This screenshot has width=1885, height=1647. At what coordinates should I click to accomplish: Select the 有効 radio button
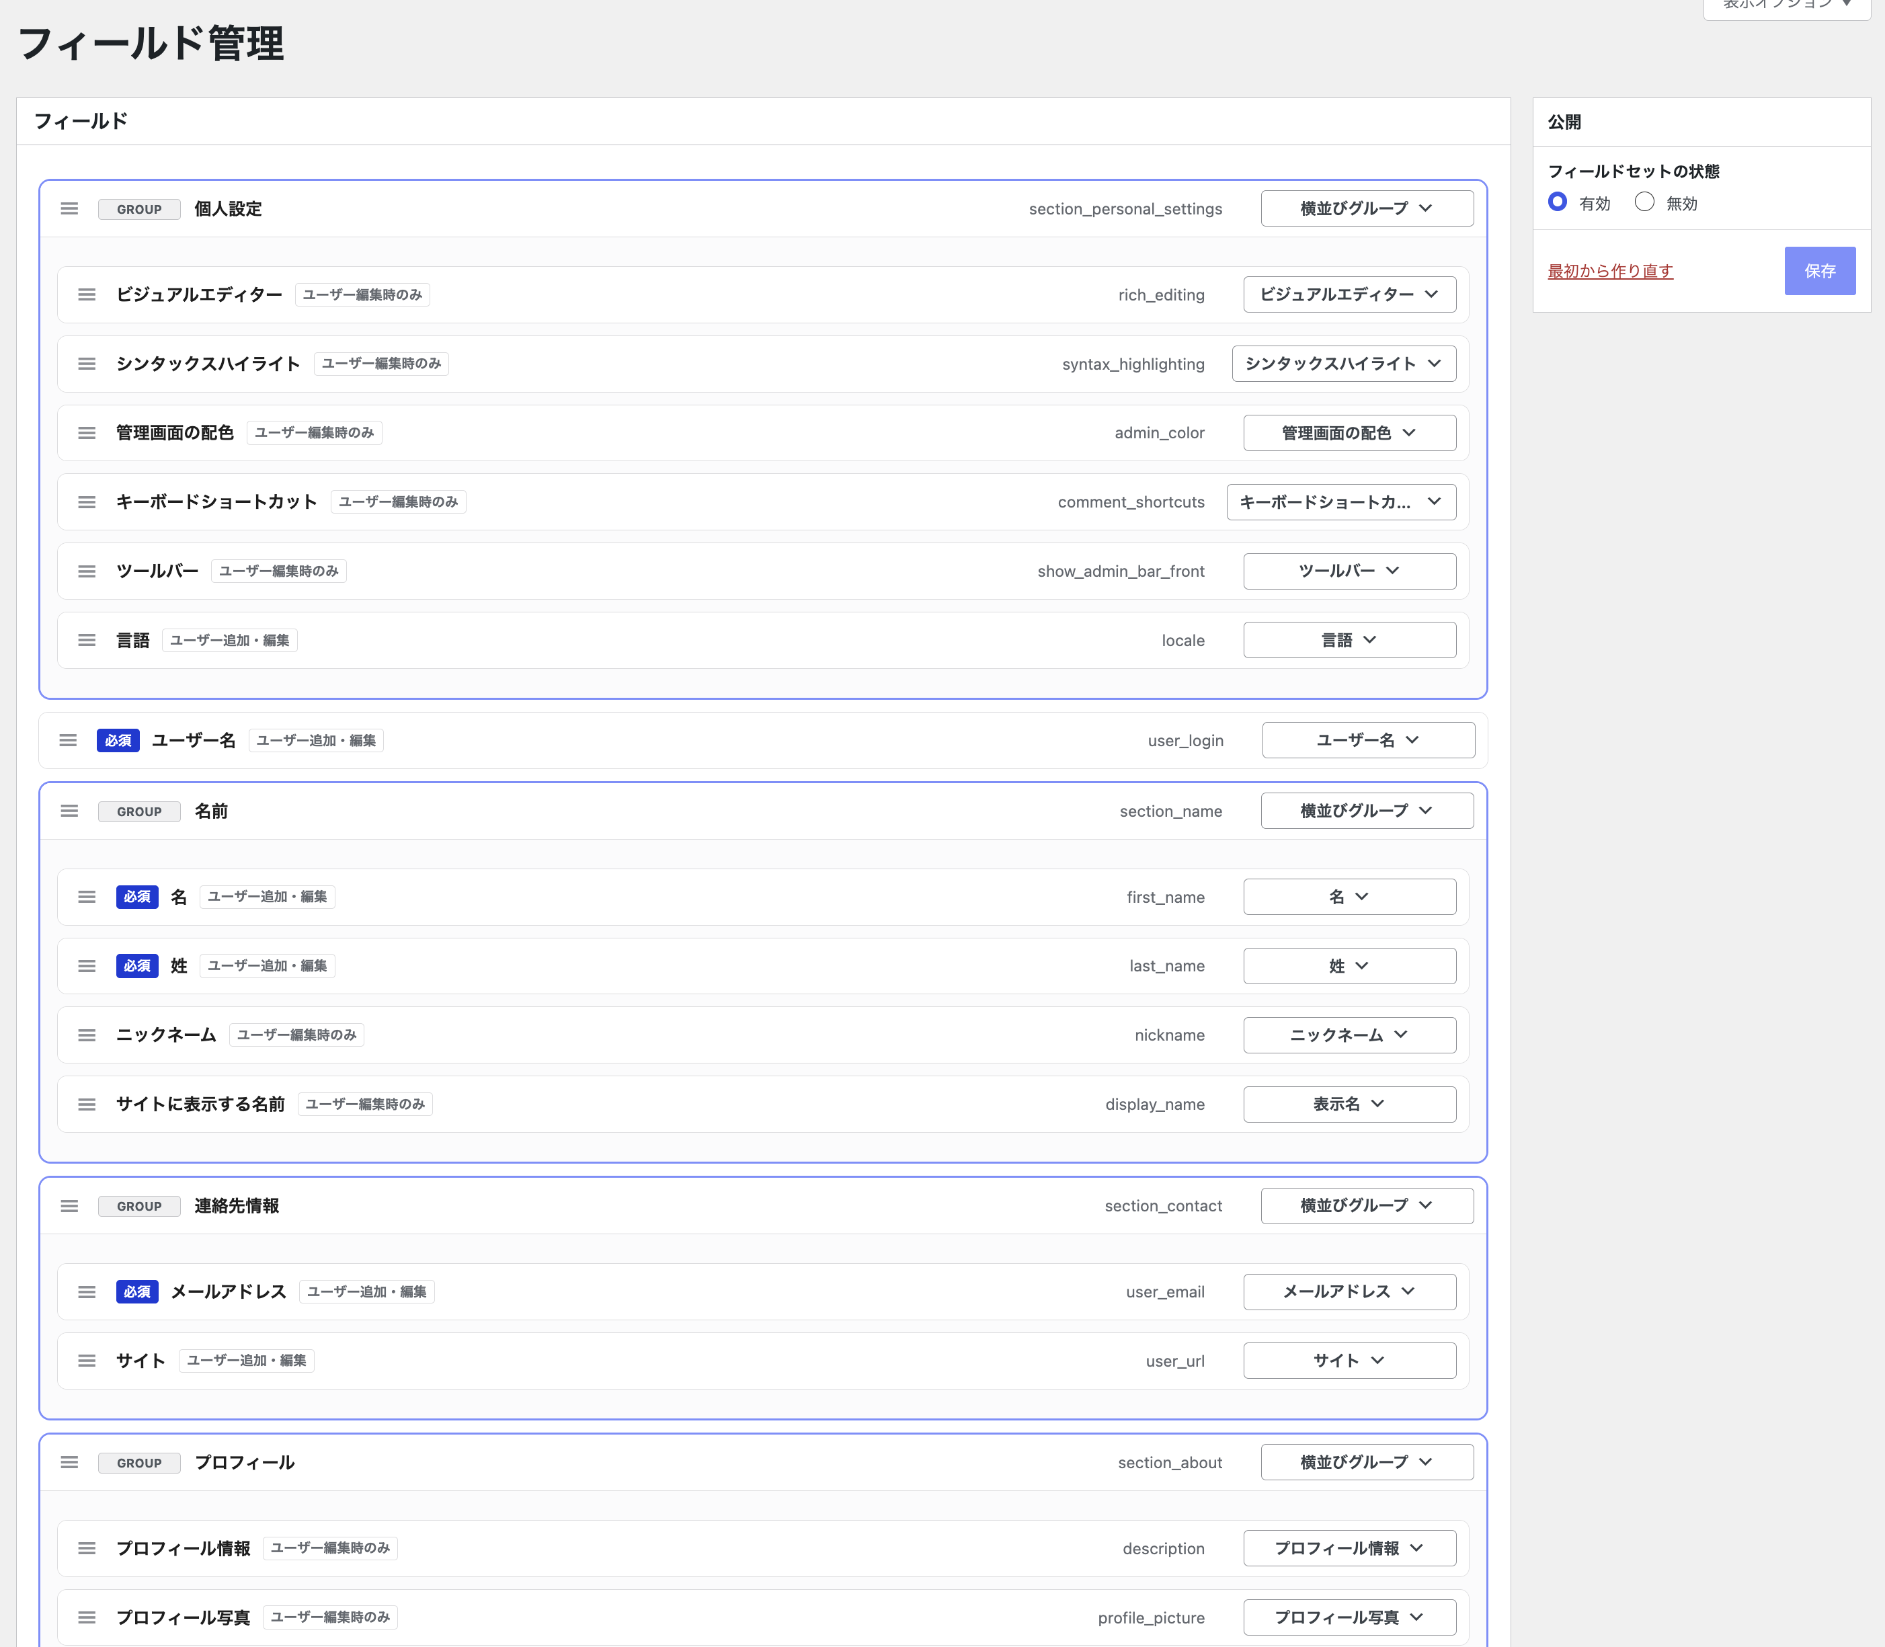(x=1557, y=201)
